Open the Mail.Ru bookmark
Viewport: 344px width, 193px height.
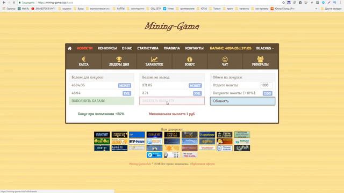coord(24,9)
